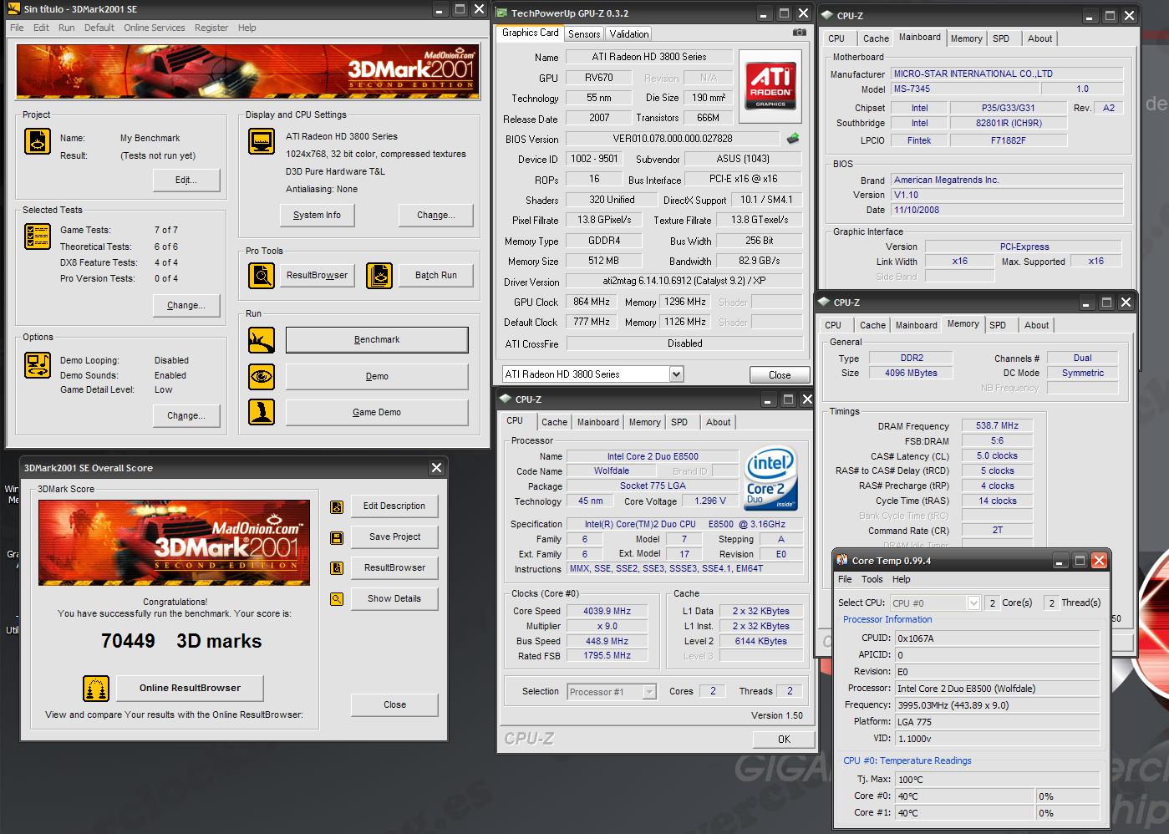
Task: Open the Processor #1 selection dropdown in CPU-Z
Action: tap(649, 692)
